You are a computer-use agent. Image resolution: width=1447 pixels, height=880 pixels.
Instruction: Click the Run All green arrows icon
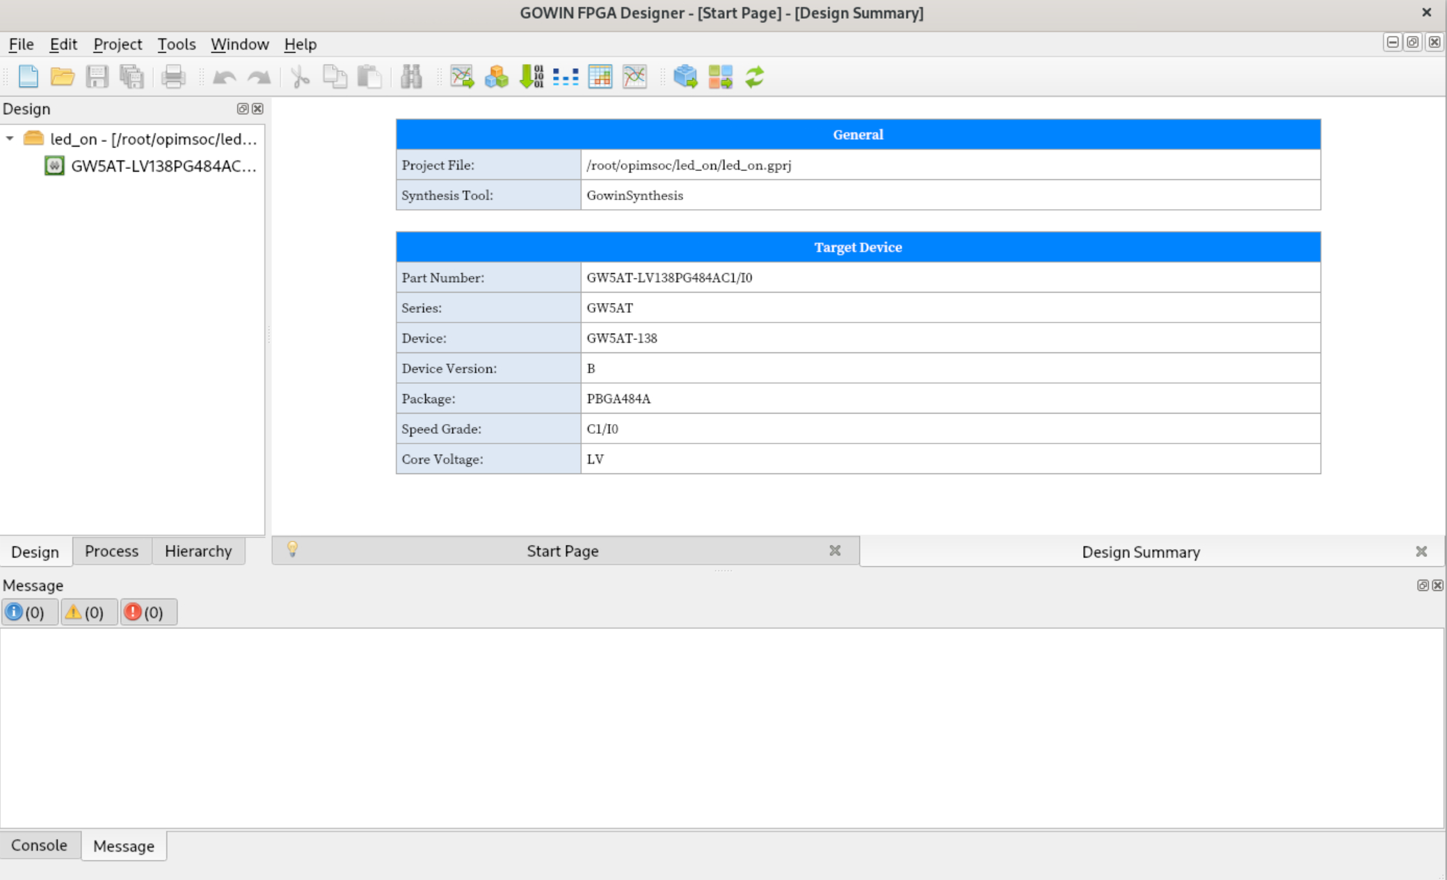coord(755,76)
